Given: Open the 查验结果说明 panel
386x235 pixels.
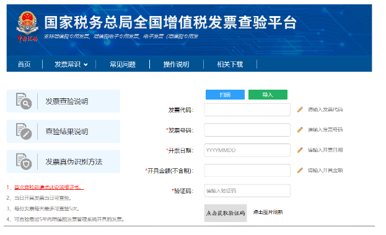Looking at the screenshot, I should click(63, 131).
